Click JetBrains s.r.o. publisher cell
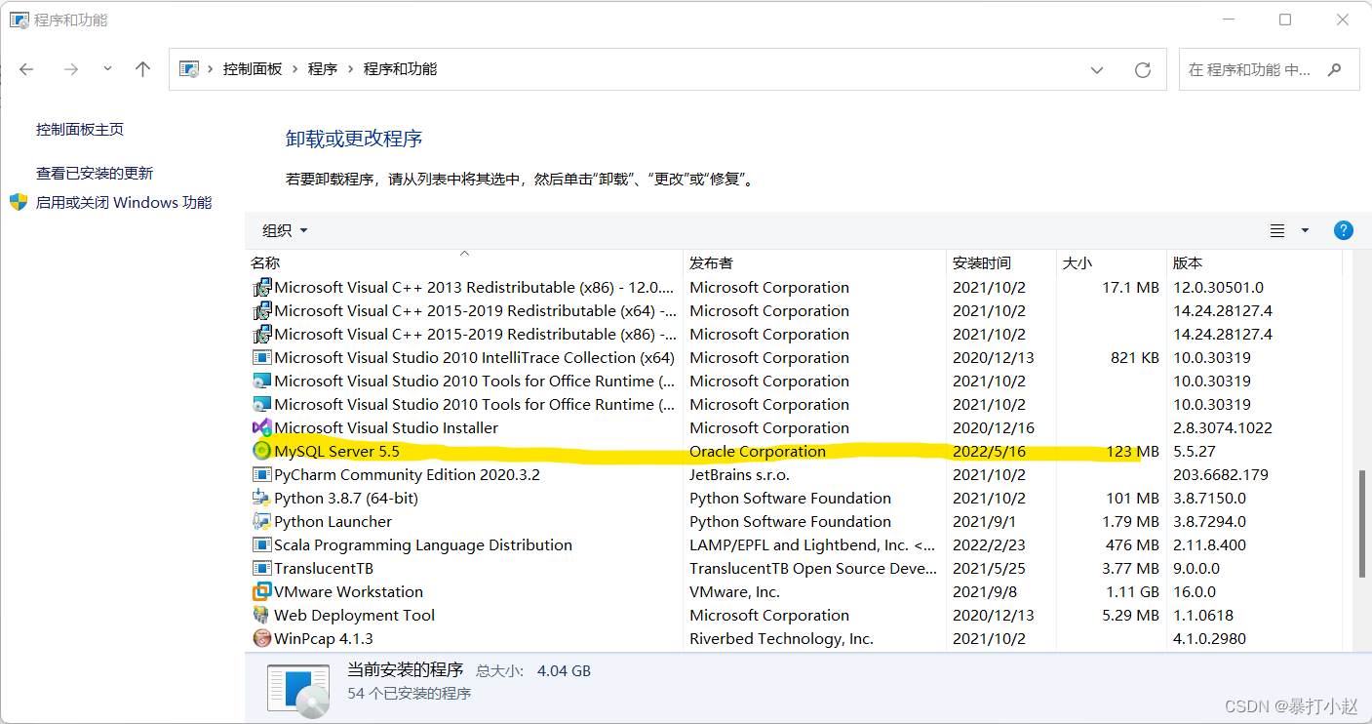The height and width of the screenshot is (724, 1372). pyautogui.click(x=739, y=475)
